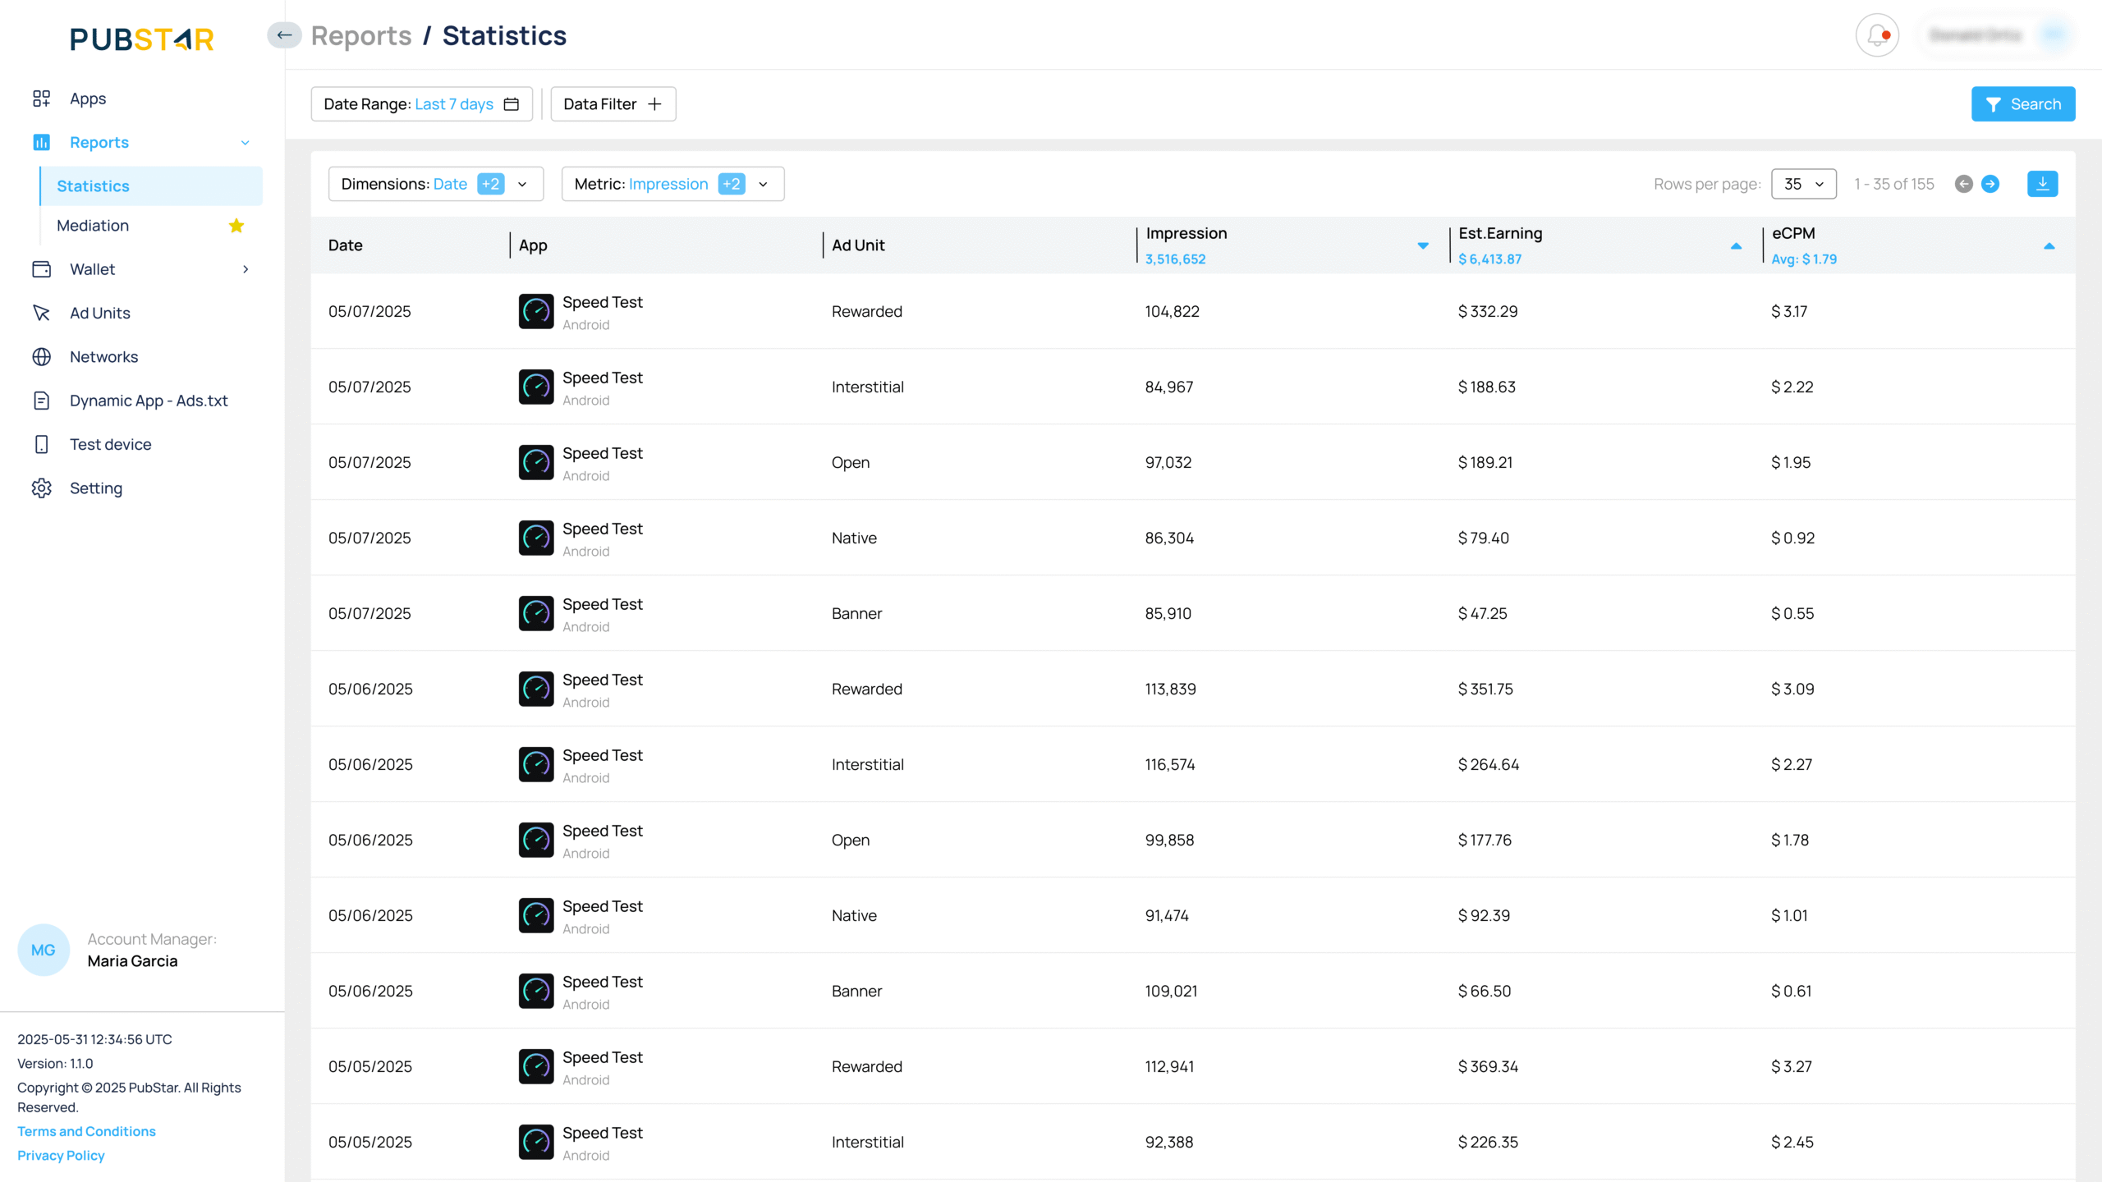Go to next page of results
2102x1182 pixels.
point(1990,184)
